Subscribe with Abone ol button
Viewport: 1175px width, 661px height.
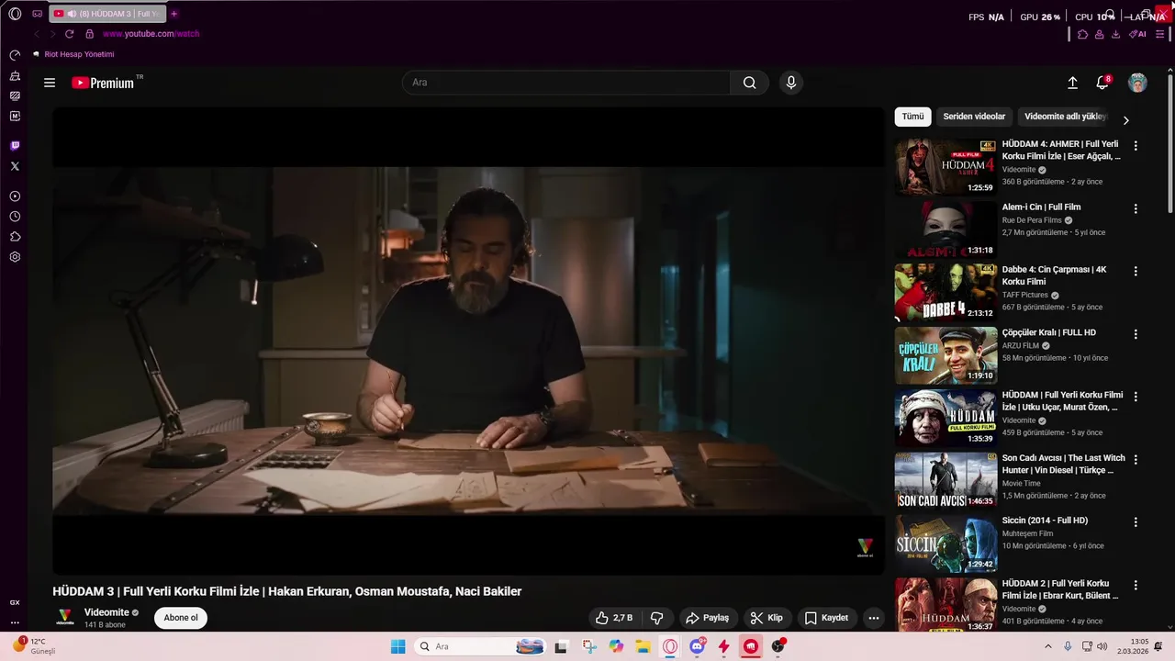coord(181,618)
